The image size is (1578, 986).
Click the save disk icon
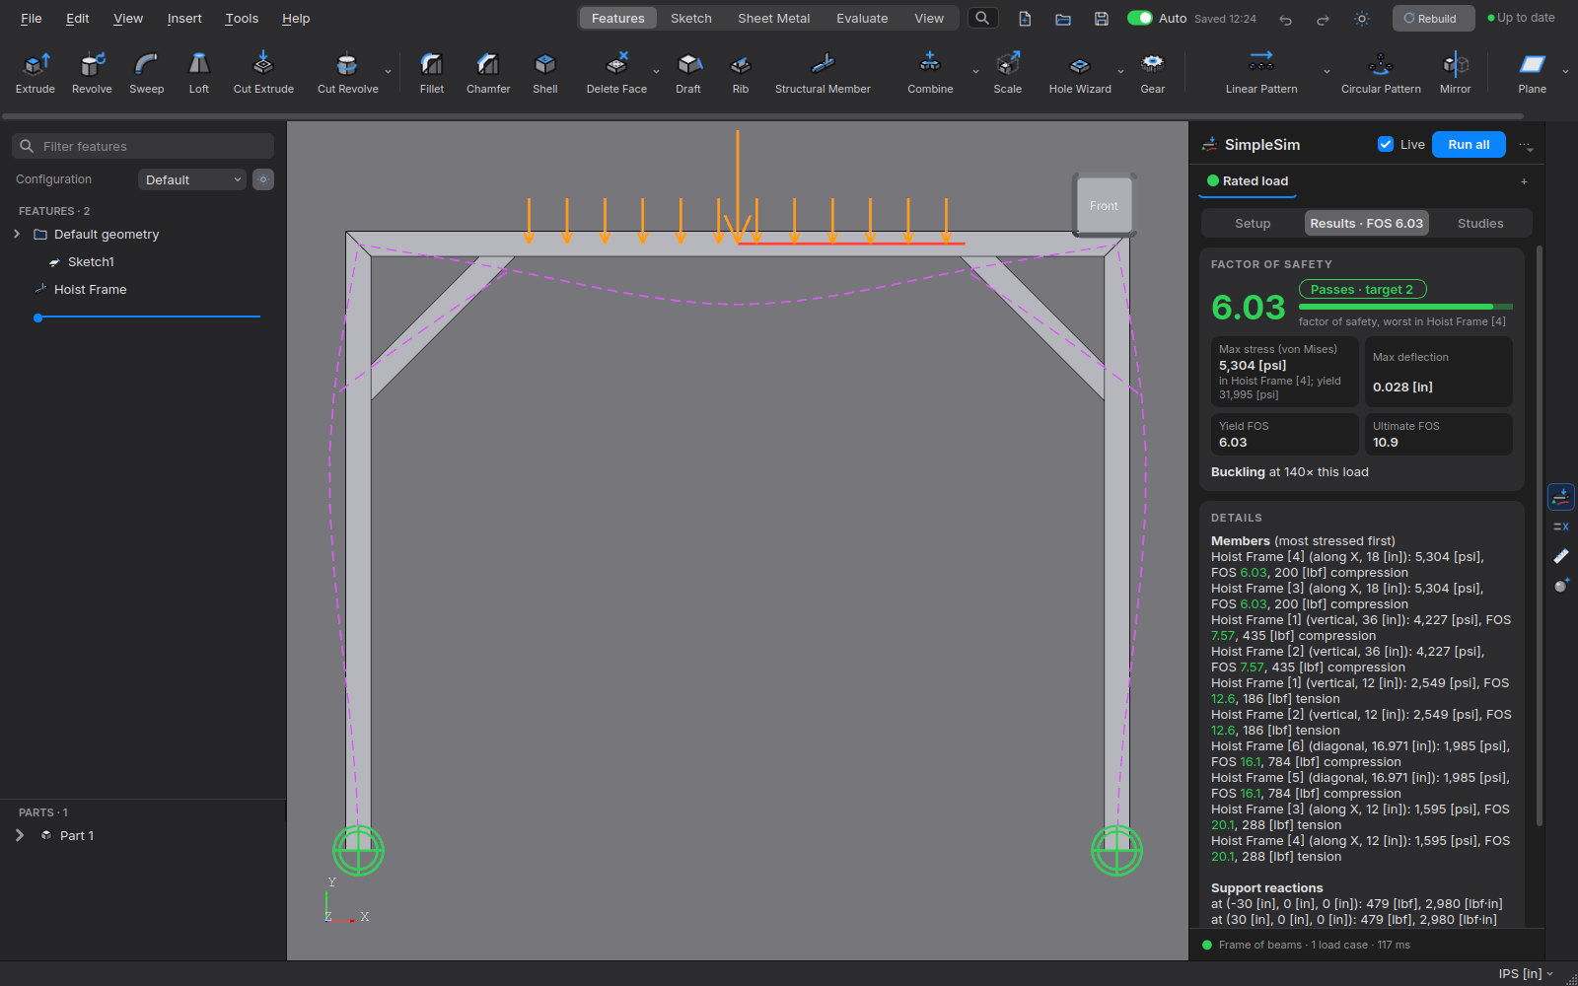1102,19
